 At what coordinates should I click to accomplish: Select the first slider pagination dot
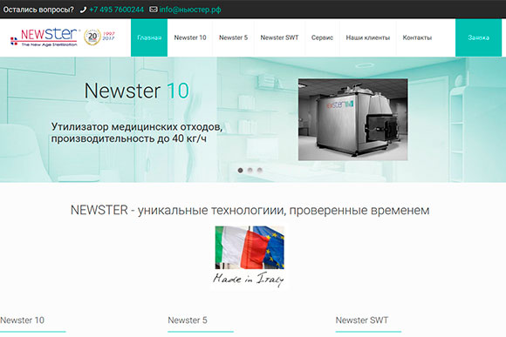pyautogui.click(x=240, y=171)
